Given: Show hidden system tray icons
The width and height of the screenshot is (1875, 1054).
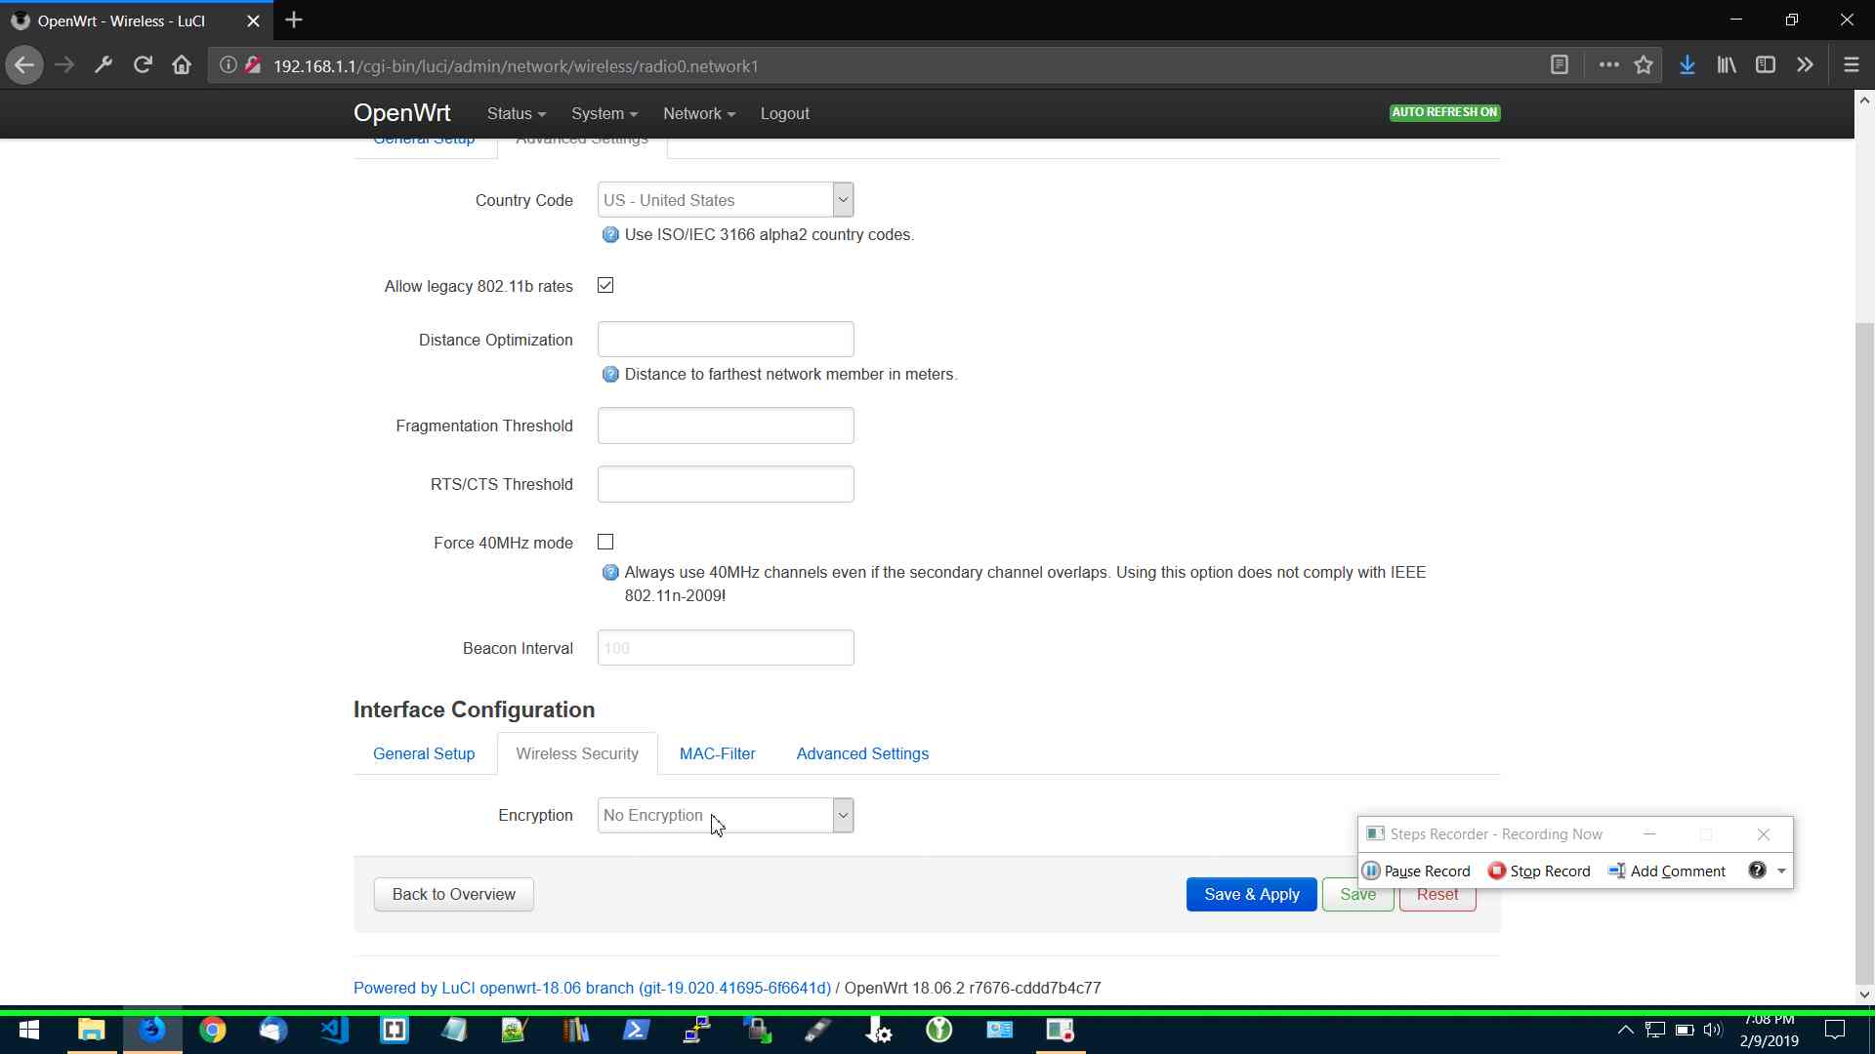Looking at the screenshot, I should (1625, 1031).
